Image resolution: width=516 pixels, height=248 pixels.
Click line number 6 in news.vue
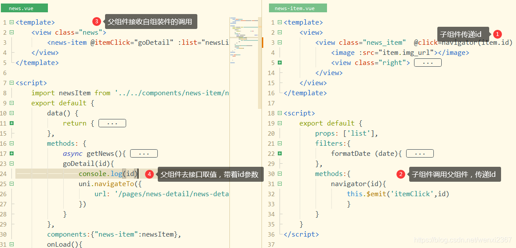click(5, 73)
